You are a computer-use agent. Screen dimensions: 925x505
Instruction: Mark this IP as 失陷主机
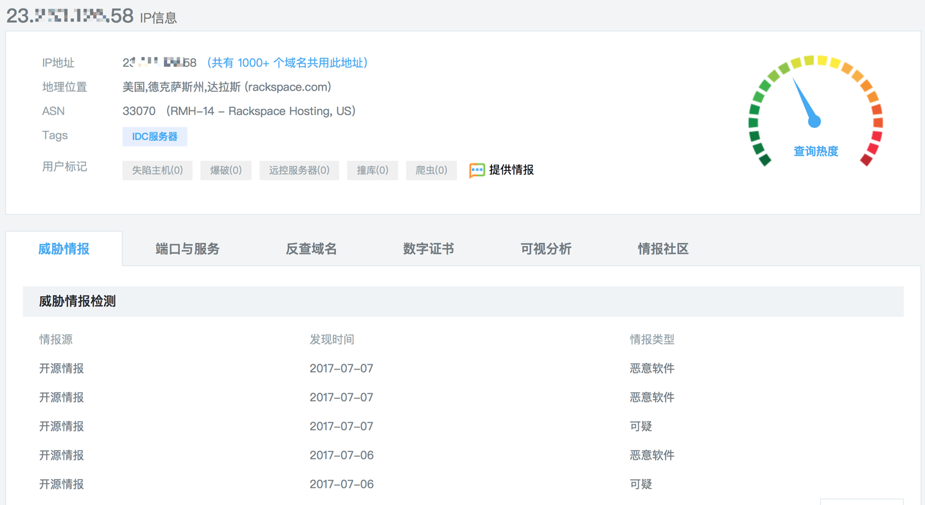pos(157,170)
